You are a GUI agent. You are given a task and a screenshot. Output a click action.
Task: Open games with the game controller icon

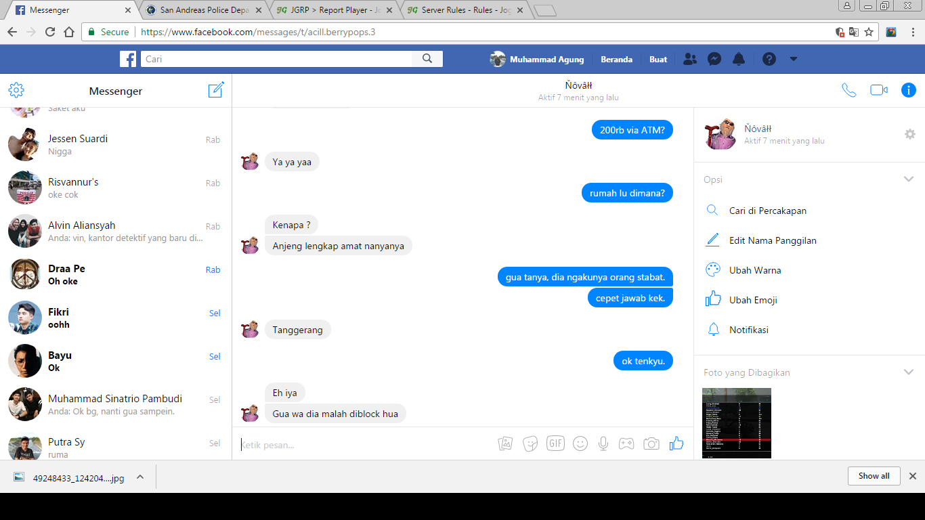pos(627,443)
